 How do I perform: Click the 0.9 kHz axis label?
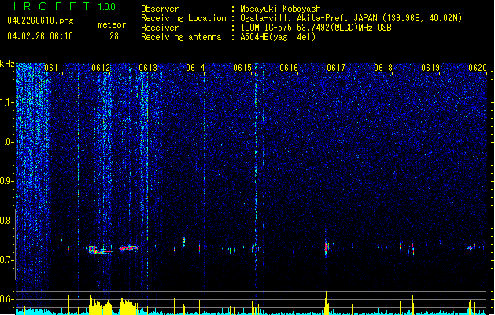click(x=6, y=181)
